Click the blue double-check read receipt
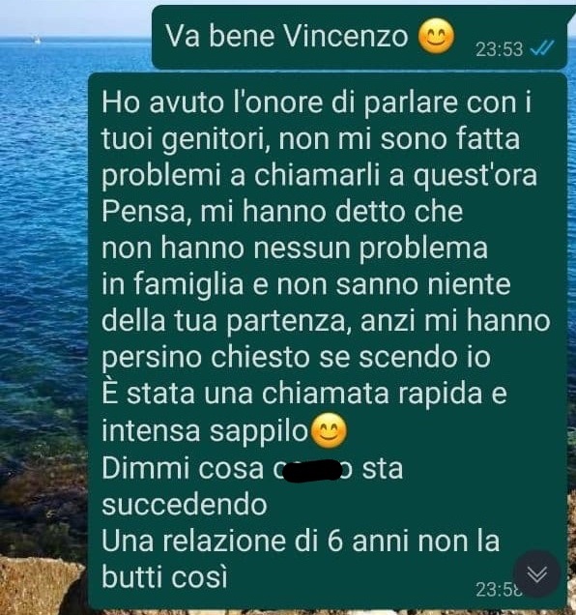This screenshot has height=615, width=576. [542, 48]
